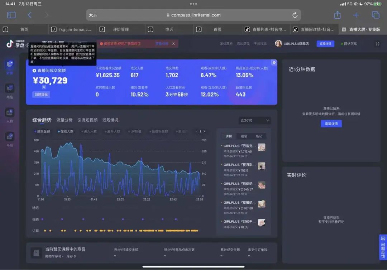387x270 pixels.
Task: Open the 近2小时 time range dropdown
Action: (x=255, y=120)
